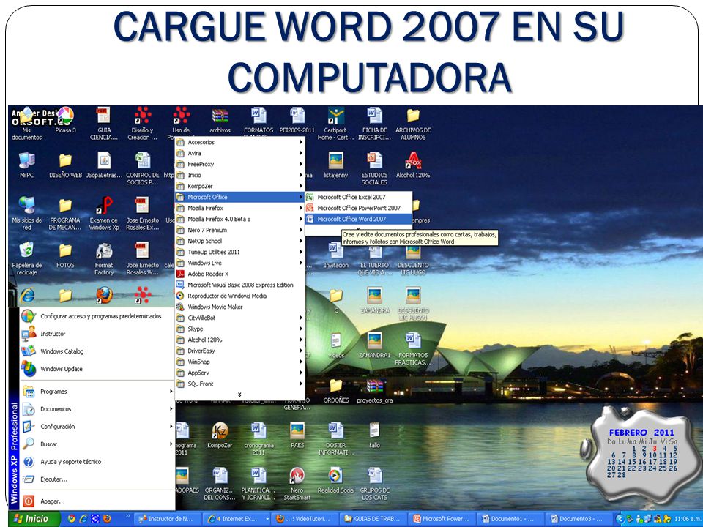Open the Mozilla Firefox desktop icon
The width and height of the screenshot is (703, 527).
point(104,295)
